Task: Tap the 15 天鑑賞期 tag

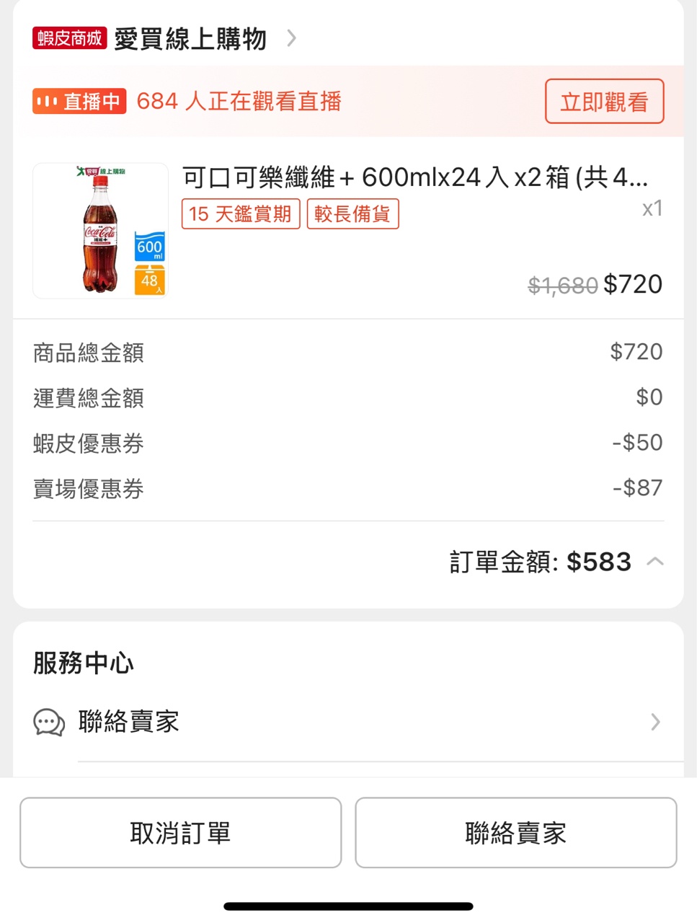Action: [x=240, y=214]
